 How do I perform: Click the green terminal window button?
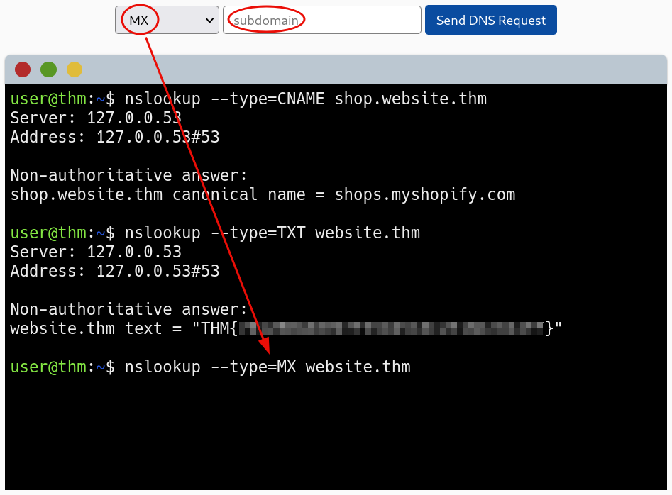(48, 69)
